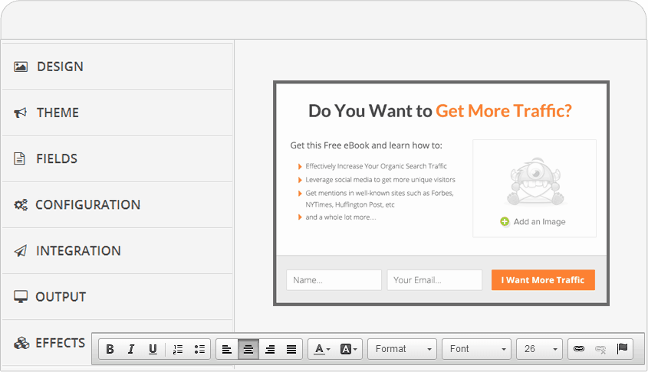Image resolution: width=648 pixels, height=372 pixels.
Task: Click the Bold formatting icon
Action: 110,349
